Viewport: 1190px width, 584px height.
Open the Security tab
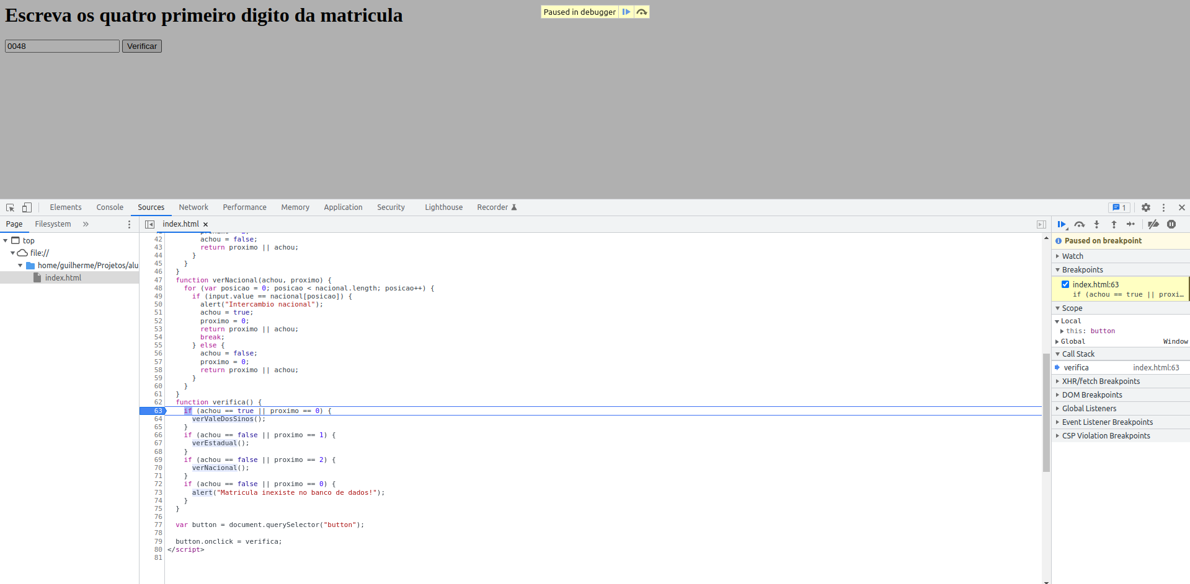pos(391,207)
